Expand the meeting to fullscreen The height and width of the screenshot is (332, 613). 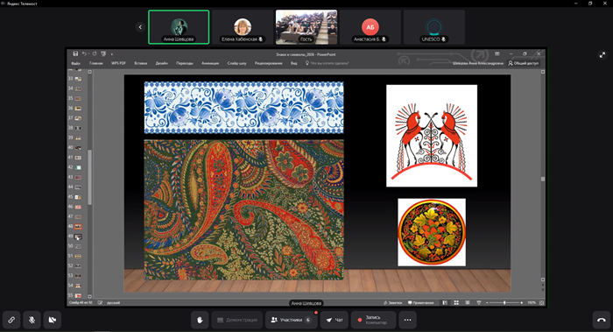[602, 55]
